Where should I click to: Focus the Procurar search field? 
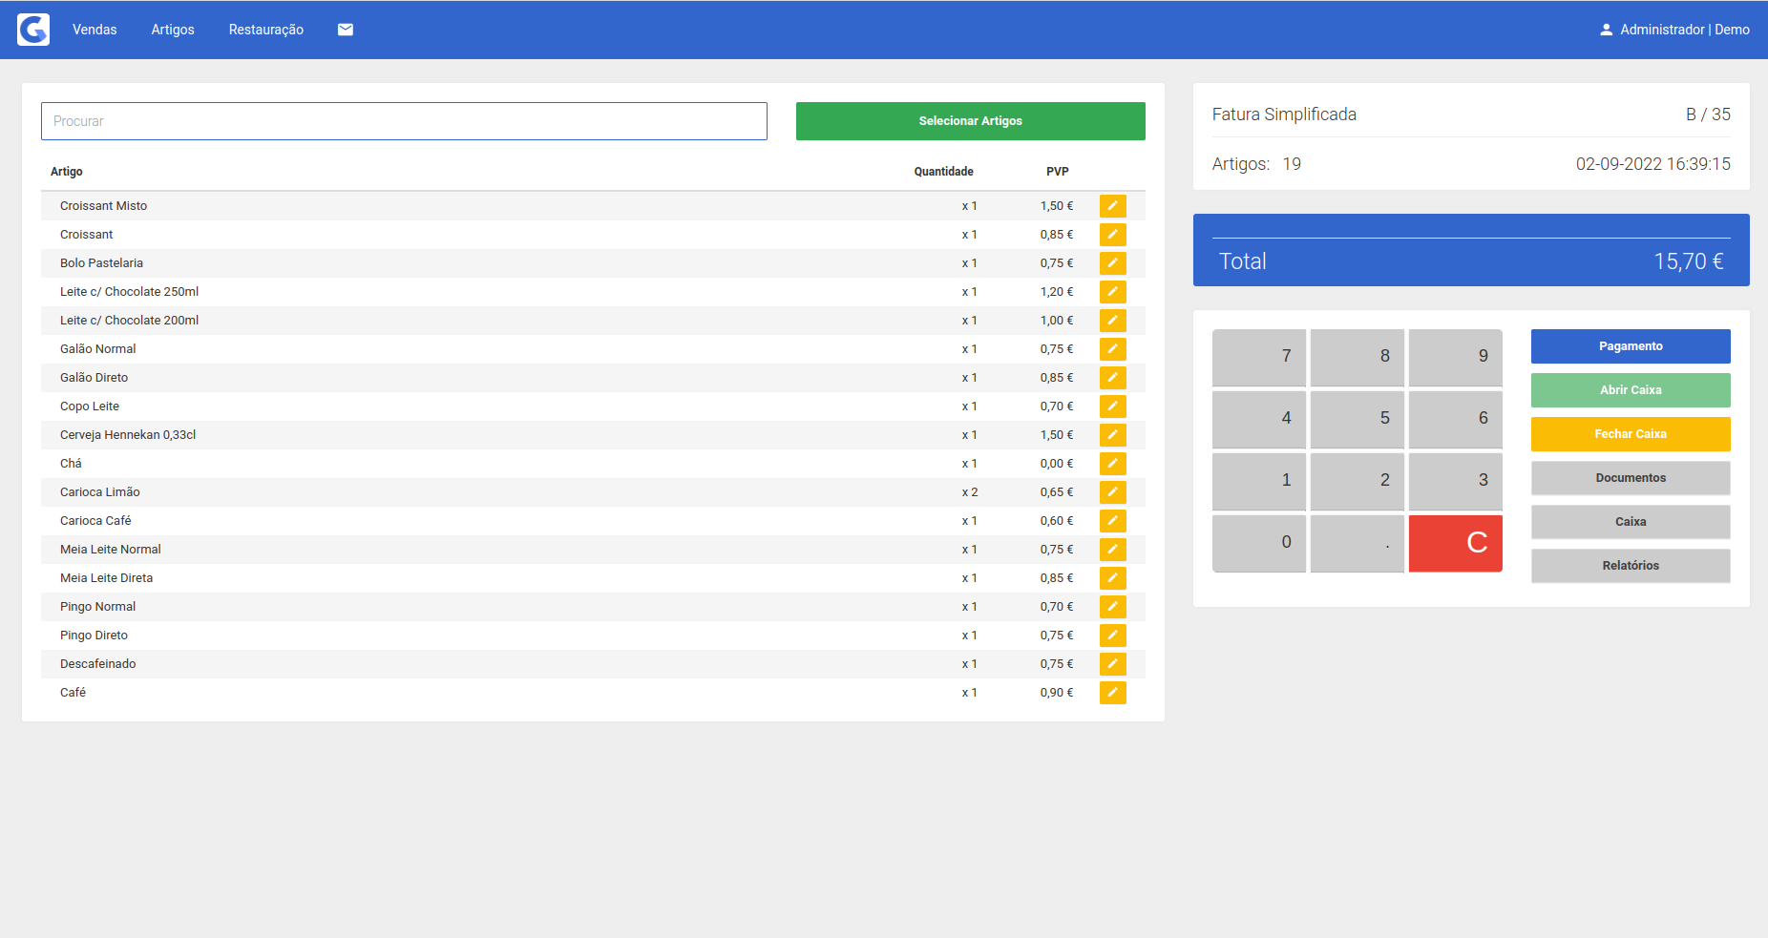[x=404, y=121]
